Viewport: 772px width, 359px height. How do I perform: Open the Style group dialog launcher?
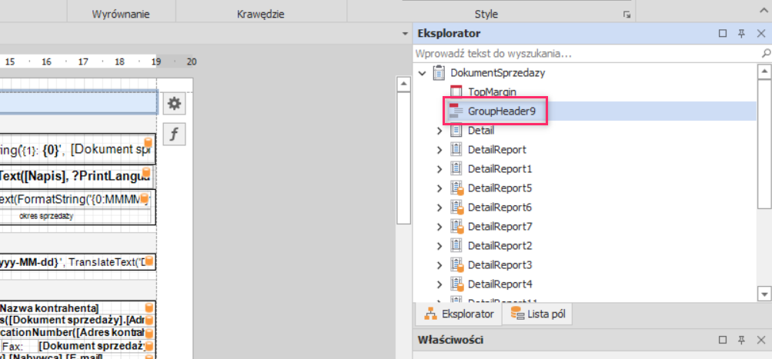pos(627,15)
